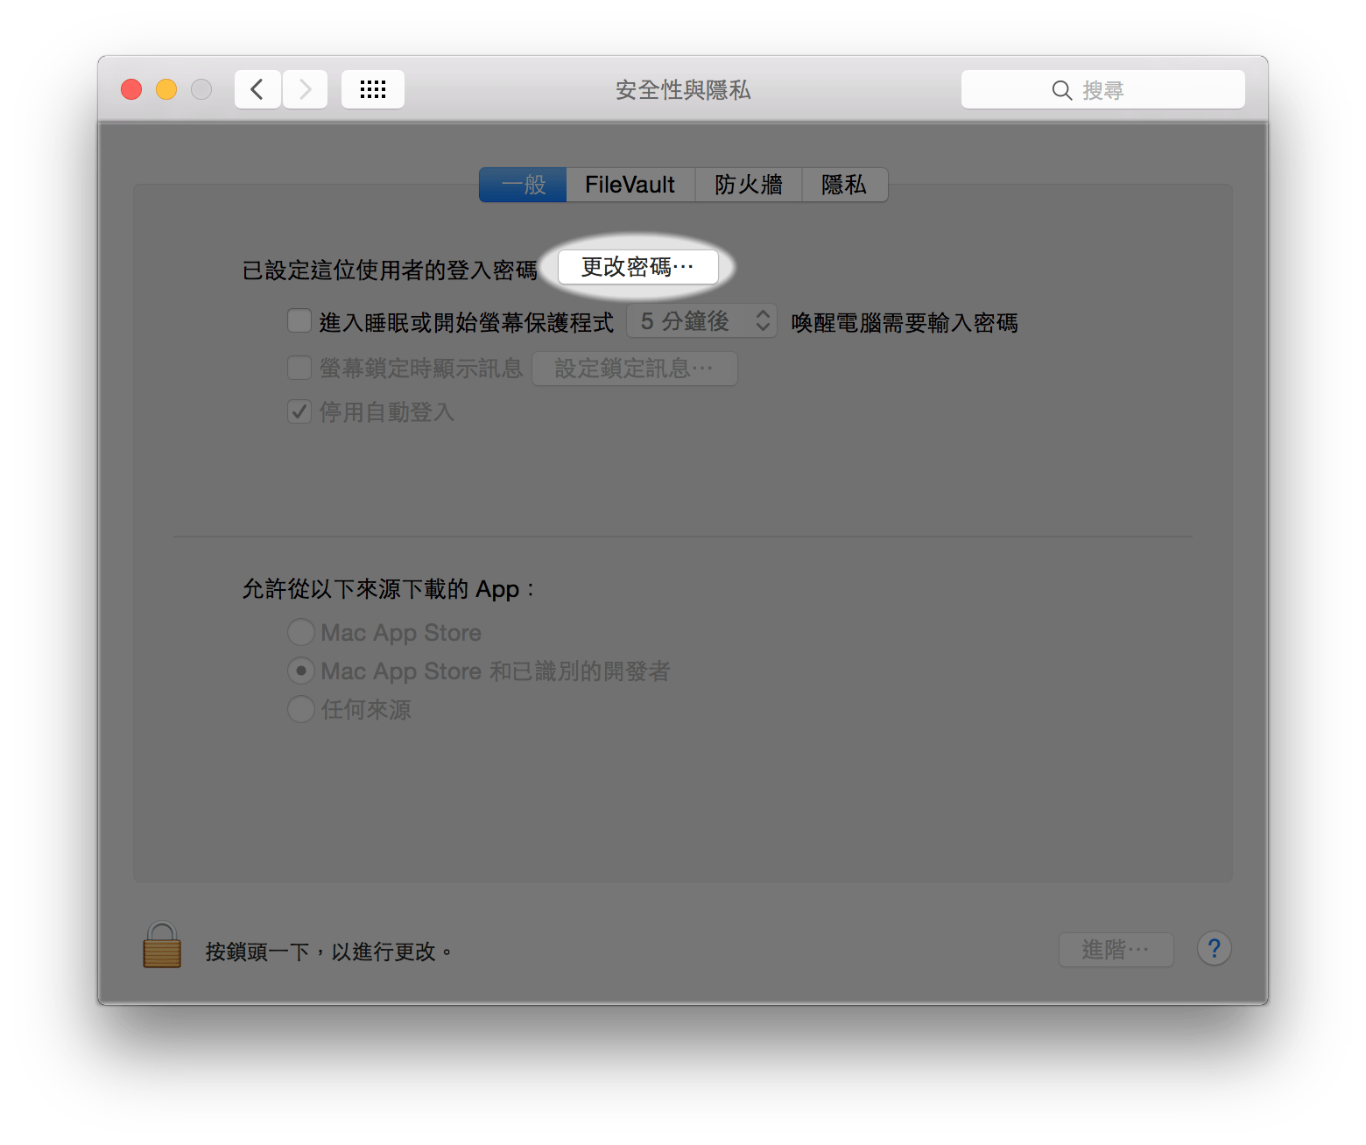Viewport: 1366px width, 1145px height.
Task: Toggle disable automatic login checkbox
Action: [299, 411]
